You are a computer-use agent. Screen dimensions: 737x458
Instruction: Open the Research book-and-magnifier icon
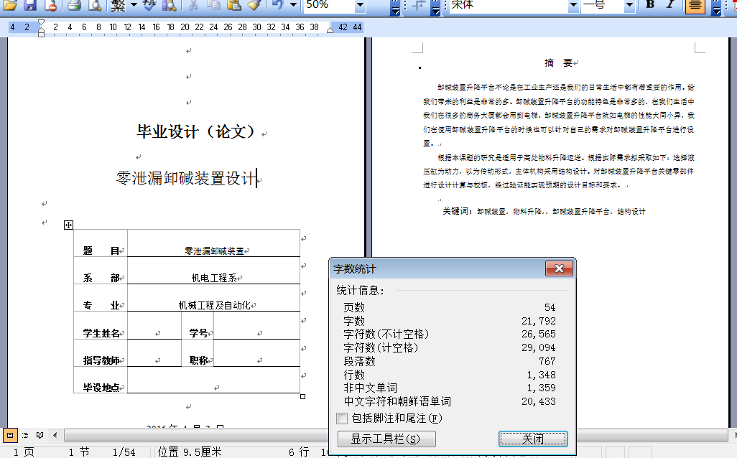click(170, 5)
